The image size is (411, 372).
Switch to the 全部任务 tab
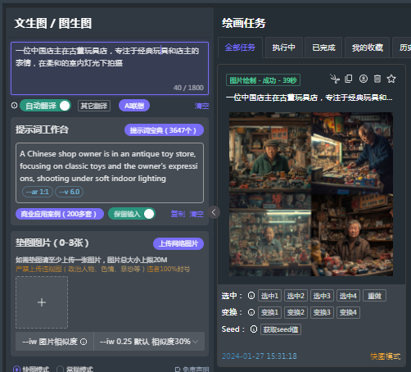pyautogui.click(x=240, y=48)
